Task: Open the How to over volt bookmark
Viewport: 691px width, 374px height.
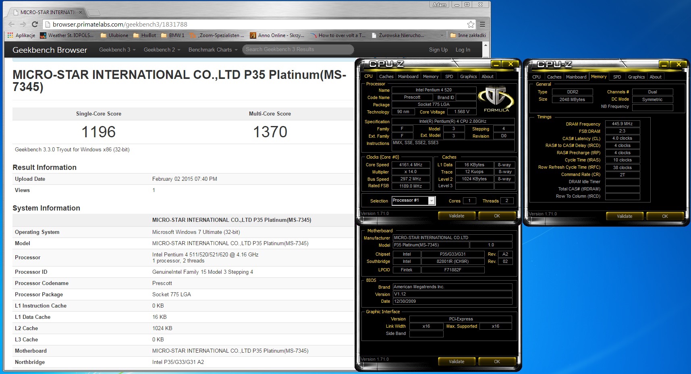Action: point(338,35)
